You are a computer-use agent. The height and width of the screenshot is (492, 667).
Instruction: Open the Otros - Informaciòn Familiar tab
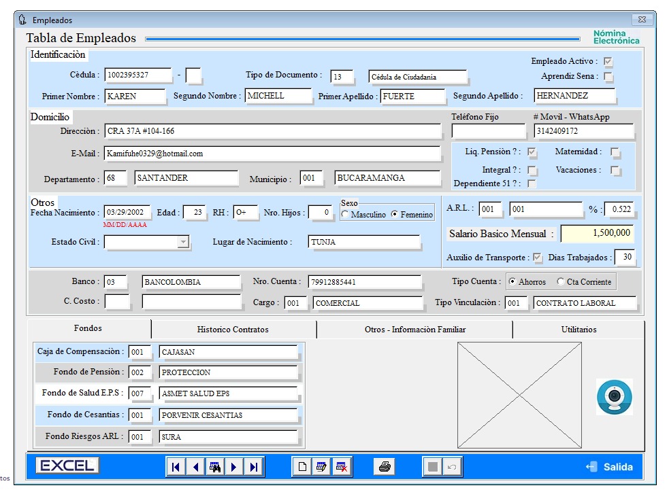414,330
